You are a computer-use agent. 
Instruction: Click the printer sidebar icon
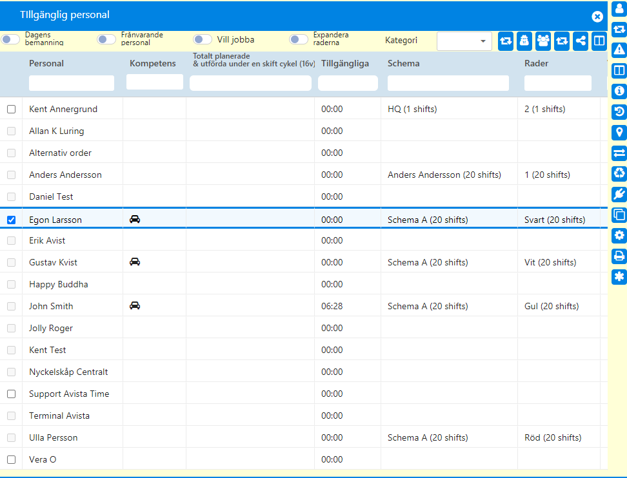click(x=619, y=256)
